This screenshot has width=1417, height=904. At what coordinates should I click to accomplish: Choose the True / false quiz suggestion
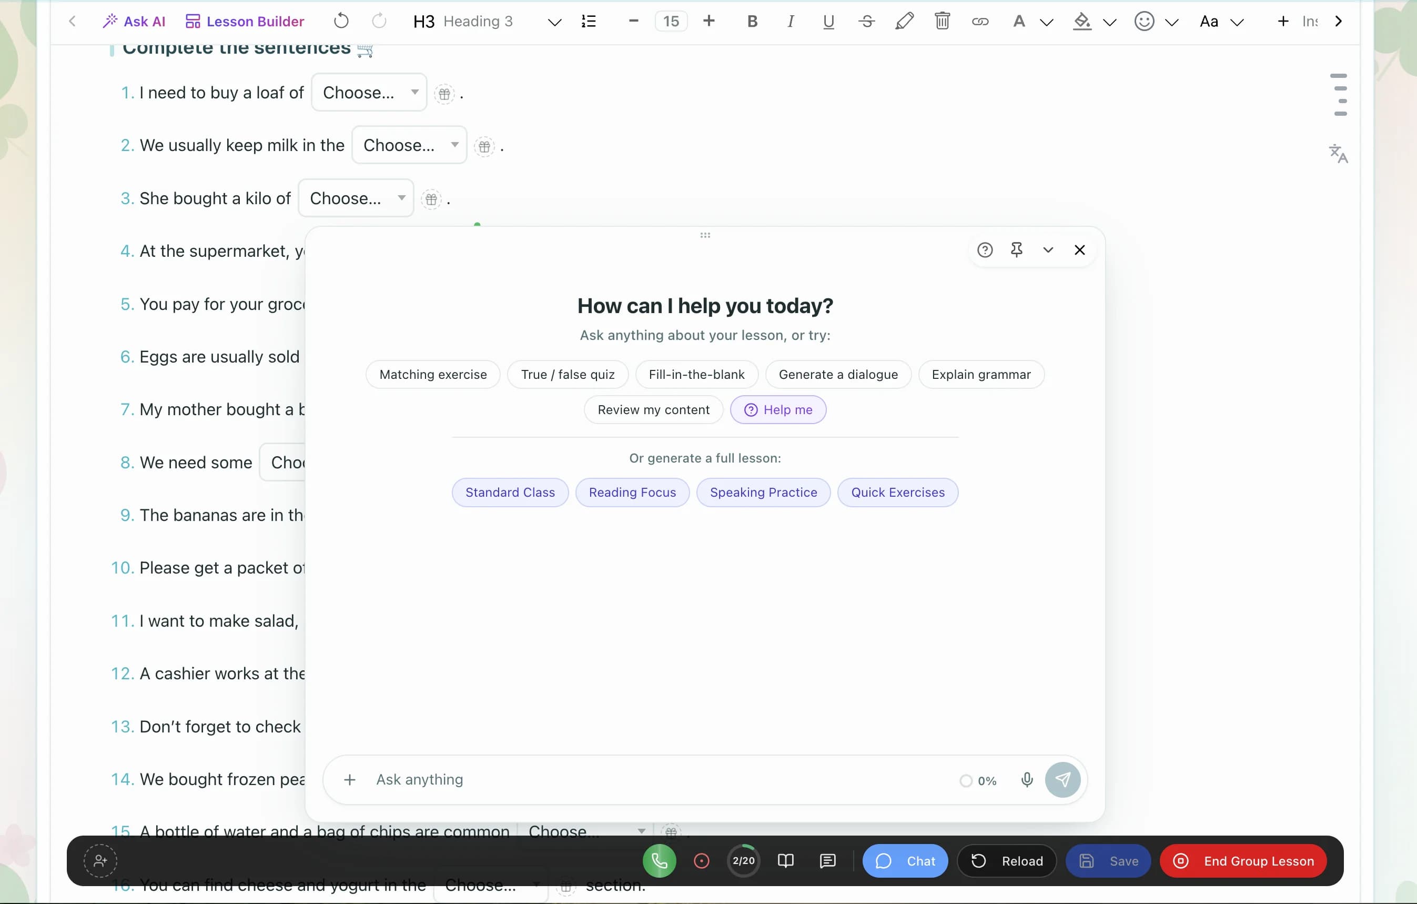568,374
